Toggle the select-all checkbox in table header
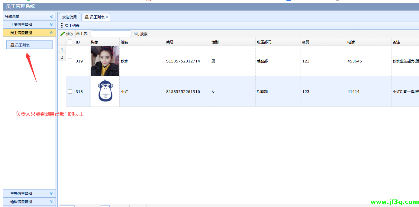The image size is (419, 207). point(70,42)
